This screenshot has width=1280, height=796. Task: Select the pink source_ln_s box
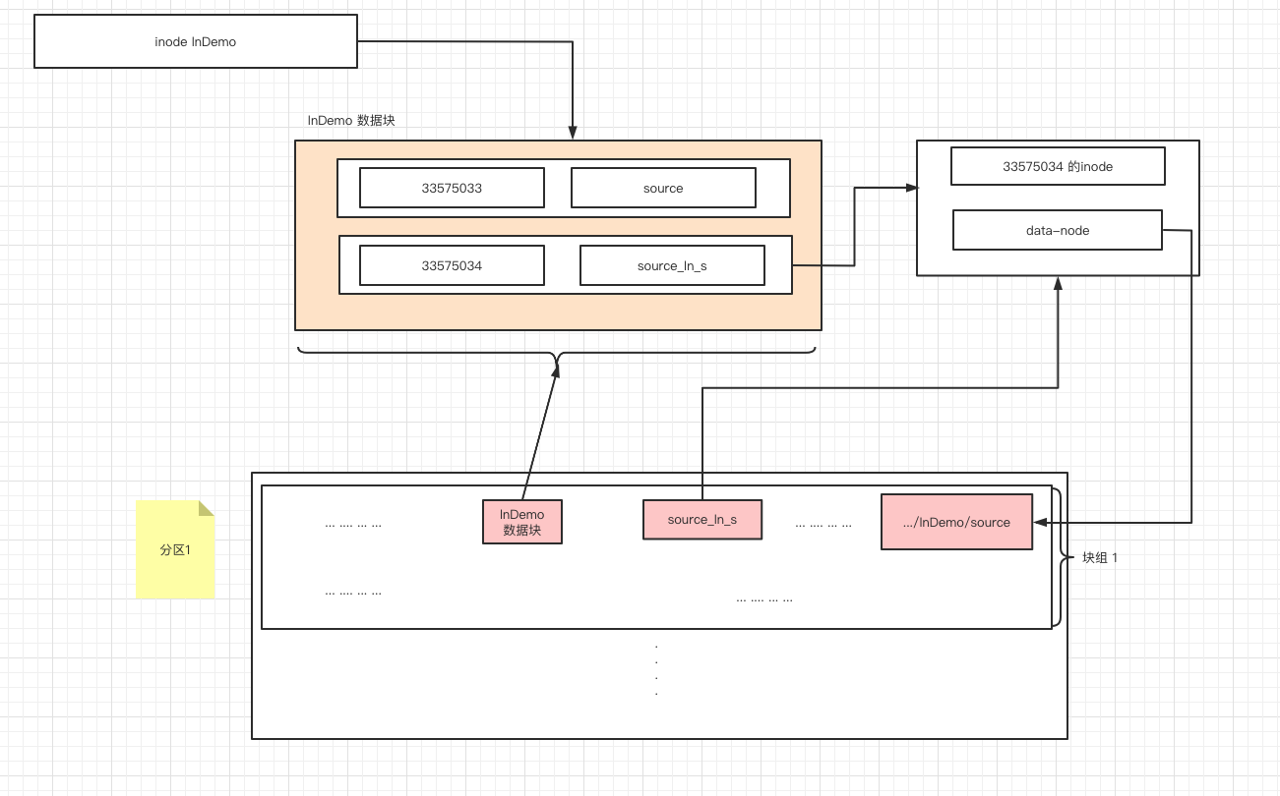pos(701,519)
